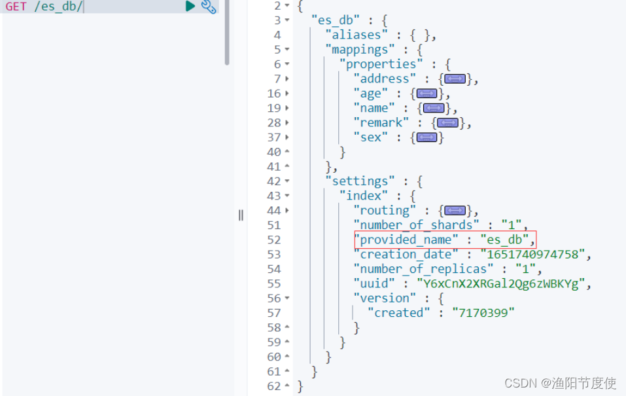Click fold-end arrow at line 61

point(287,371)
